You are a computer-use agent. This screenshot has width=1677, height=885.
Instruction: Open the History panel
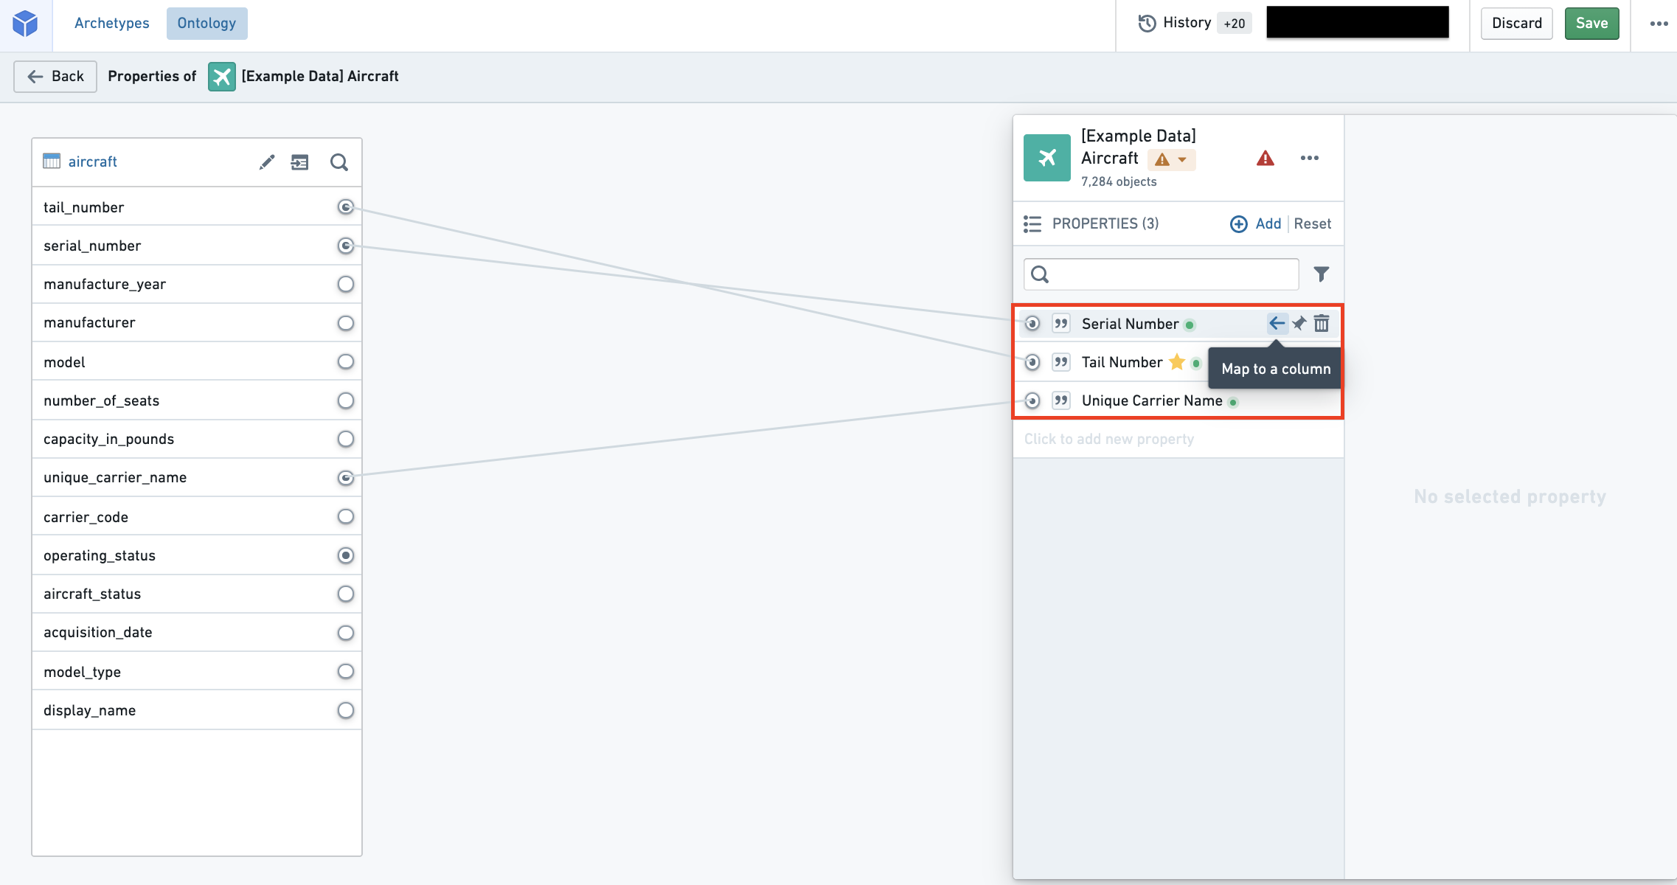click(x=1195, y=23)
